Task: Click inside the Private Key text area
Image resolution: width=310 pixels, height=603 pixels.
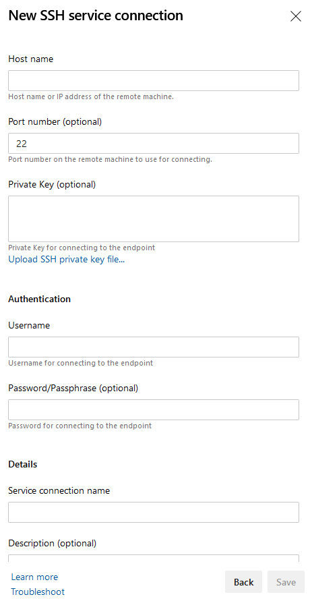Action: pos(154,219)
